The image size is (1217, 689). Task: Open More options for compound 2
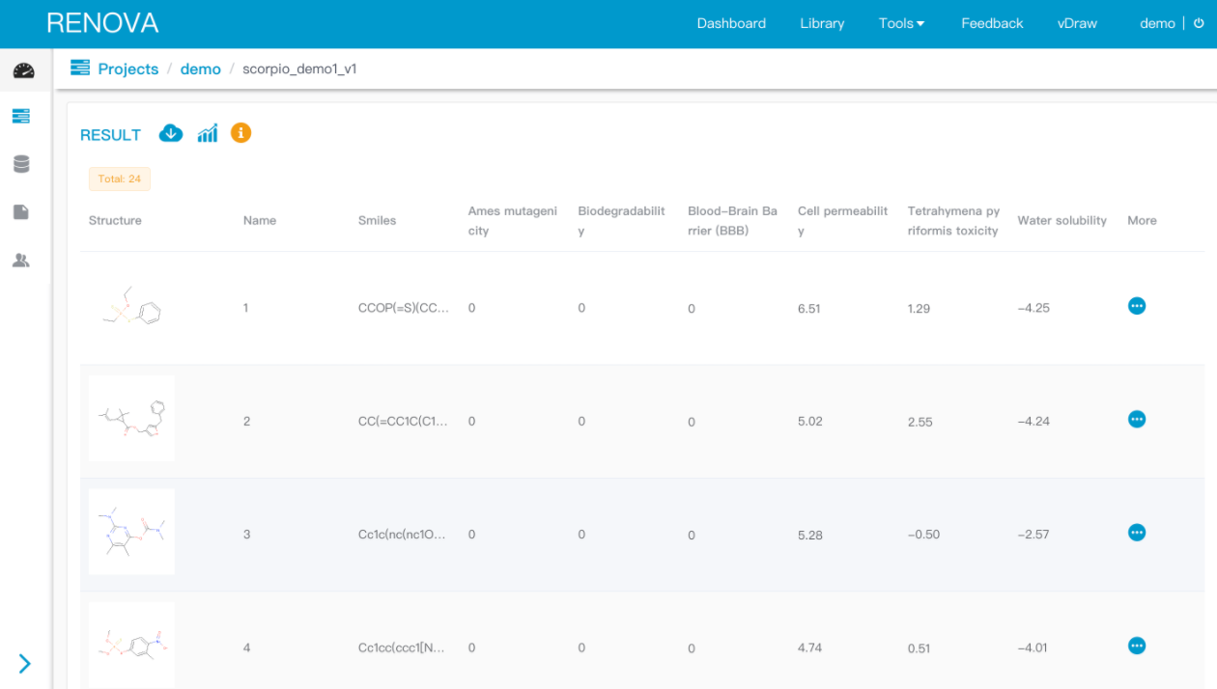click(1137, 419)
